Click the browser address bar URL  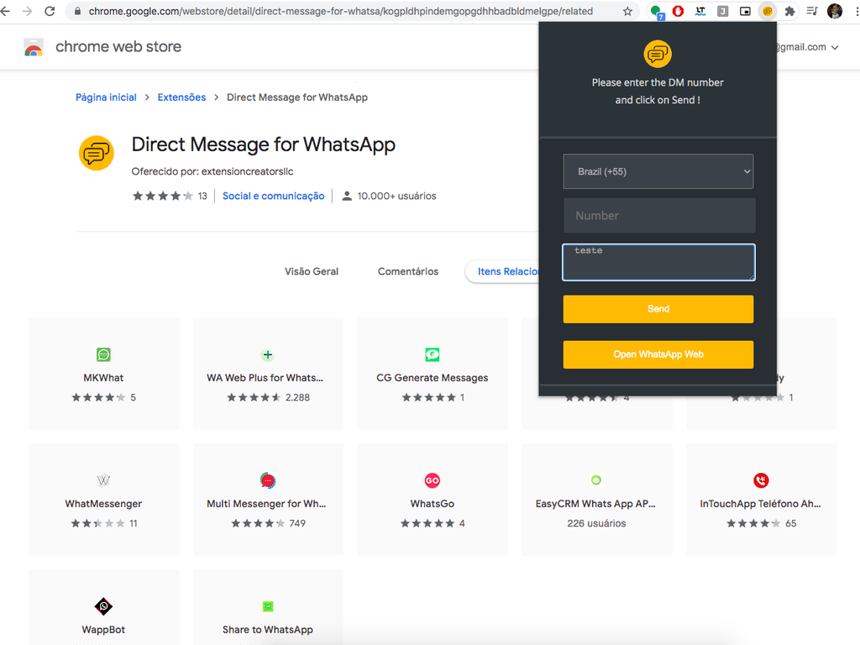(341, 11)
